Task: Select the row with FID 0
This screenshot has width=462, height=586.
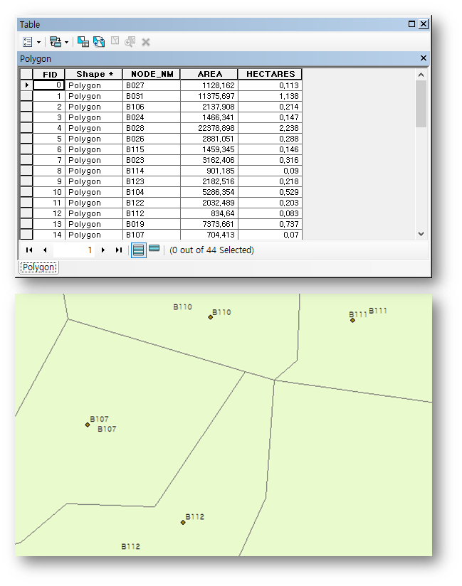Action: tap(26, 85)
